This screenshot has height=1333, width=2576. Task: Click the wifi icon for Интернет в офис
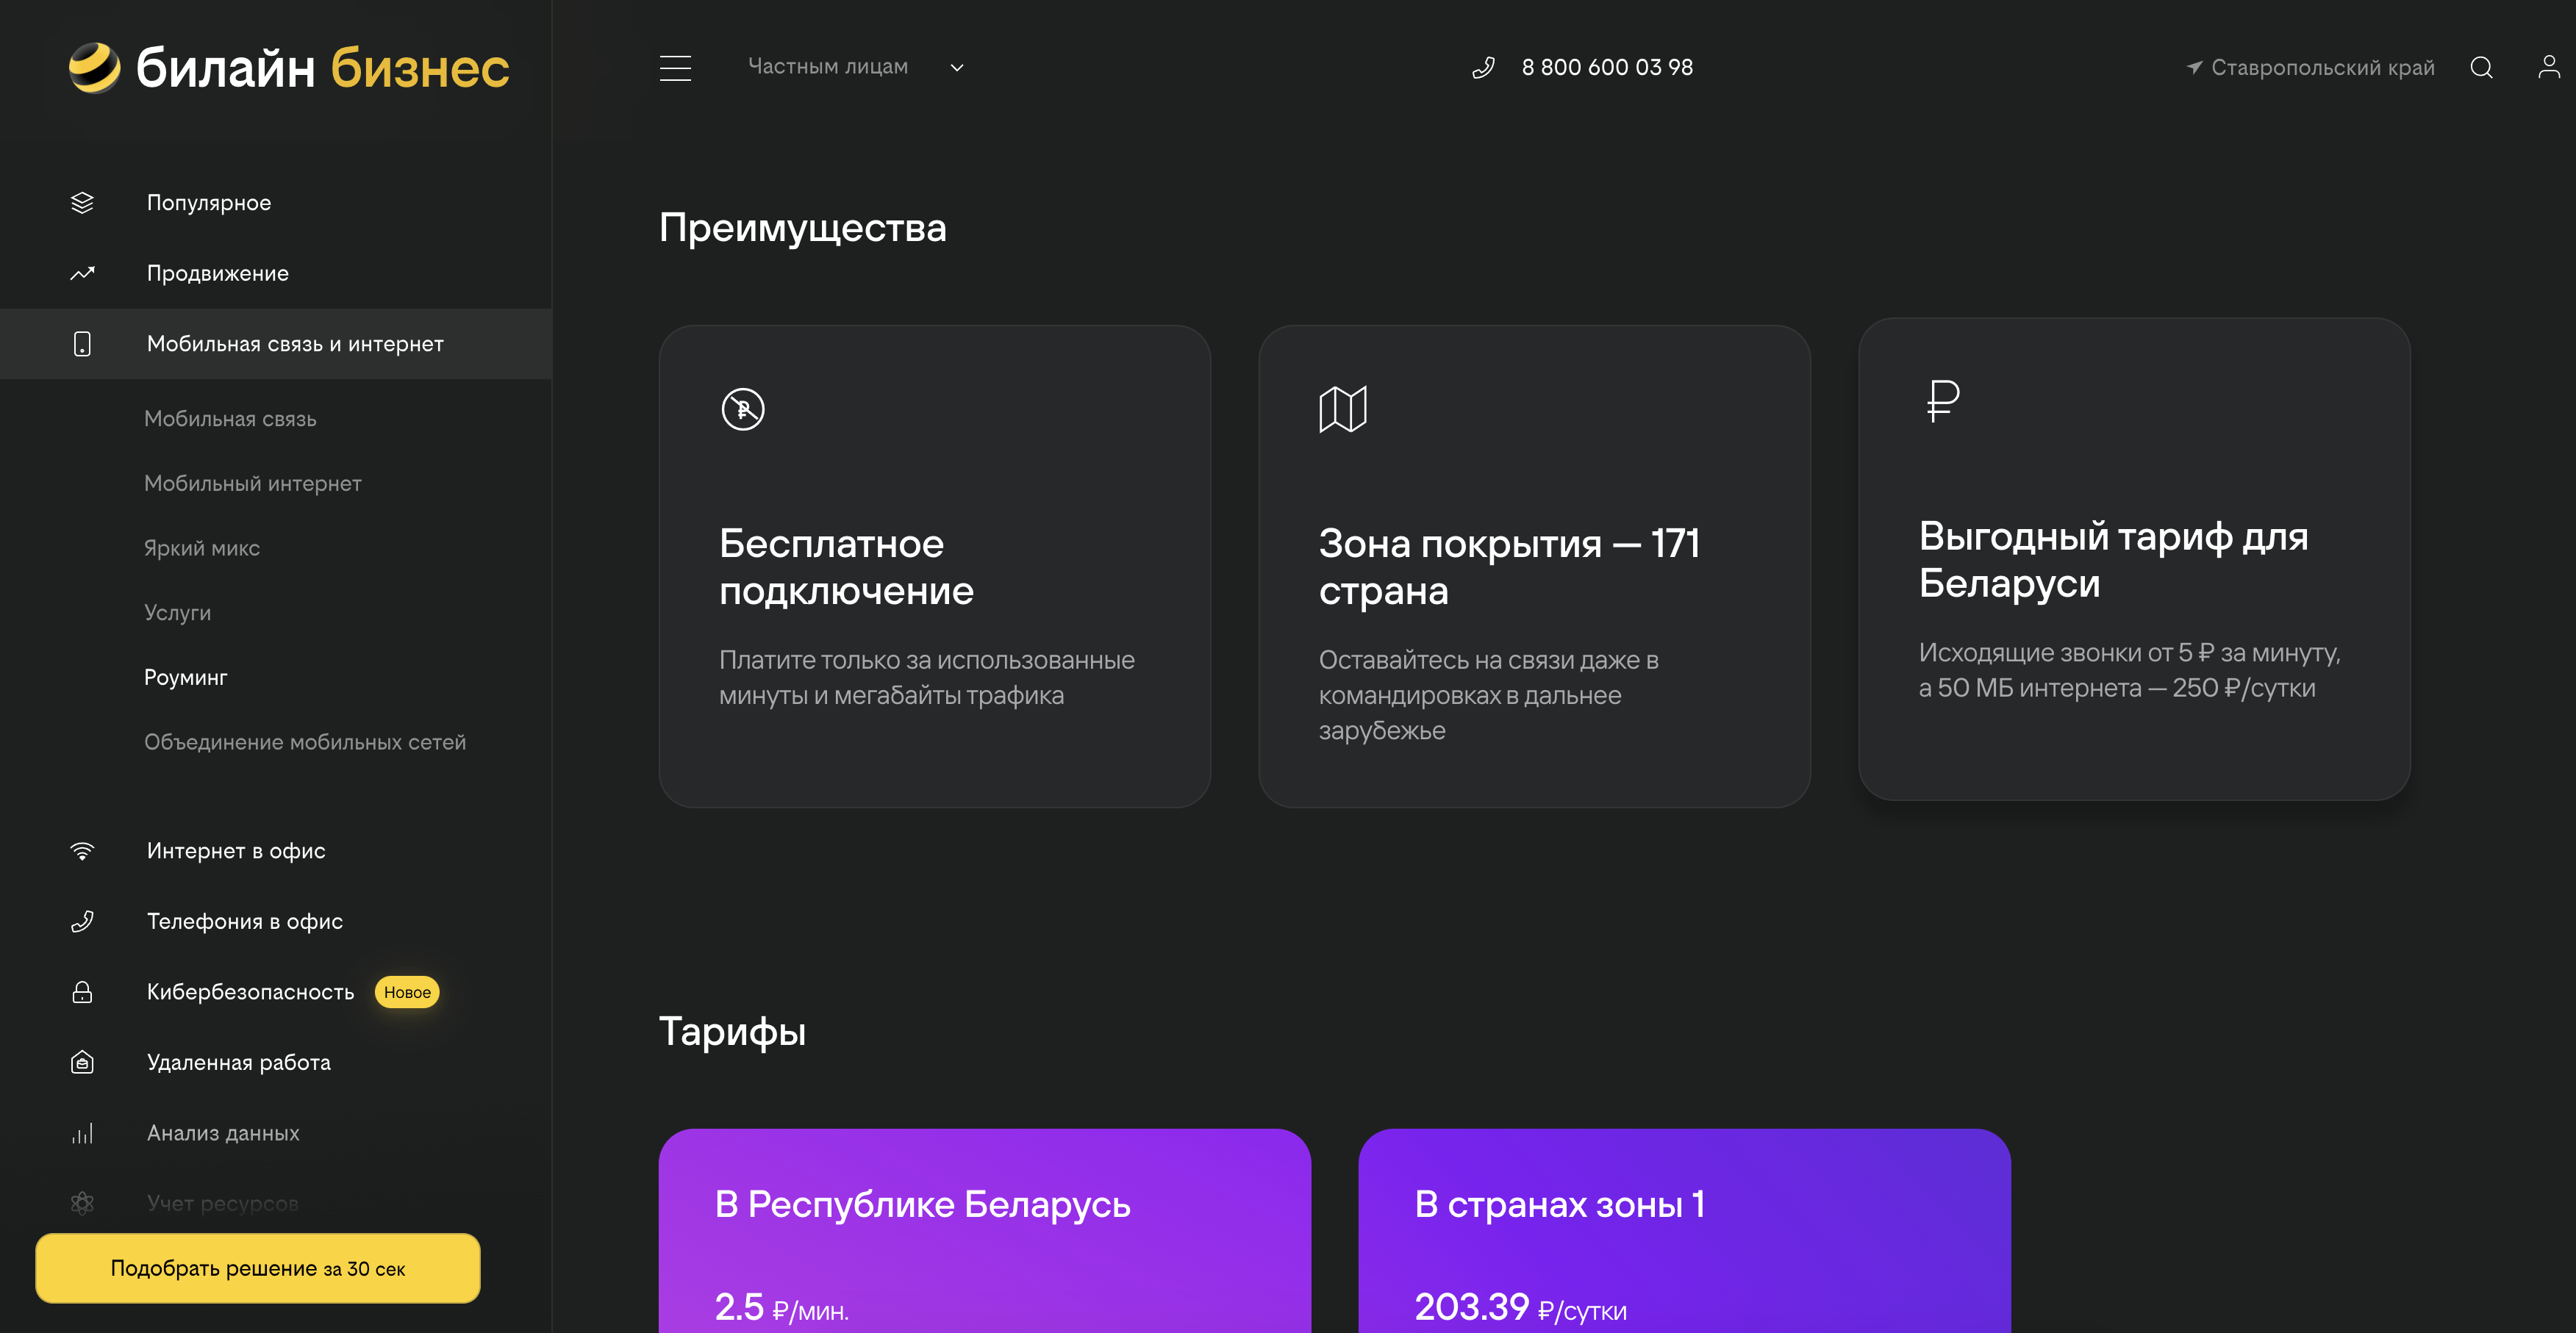pos(82,850)
